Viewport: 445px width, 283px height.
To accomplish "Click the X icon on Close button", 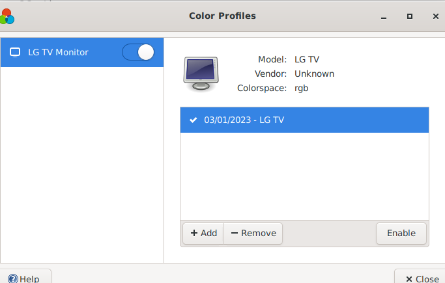I will tap(409, 279).
